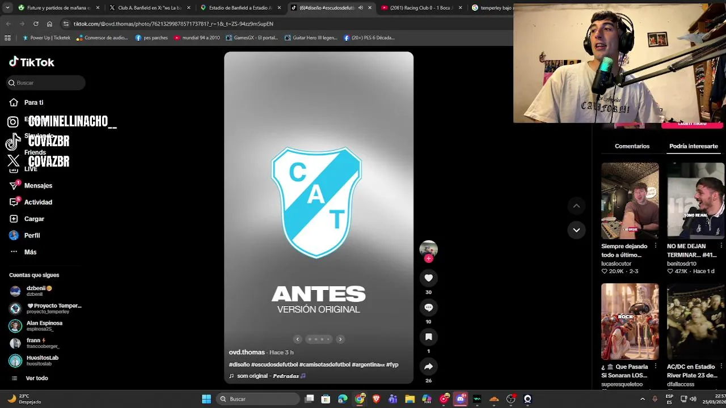Open Que Pasaría Si Sonaran video thumbnail
This screenshot has height=408, width=726.
click(630, 321)
